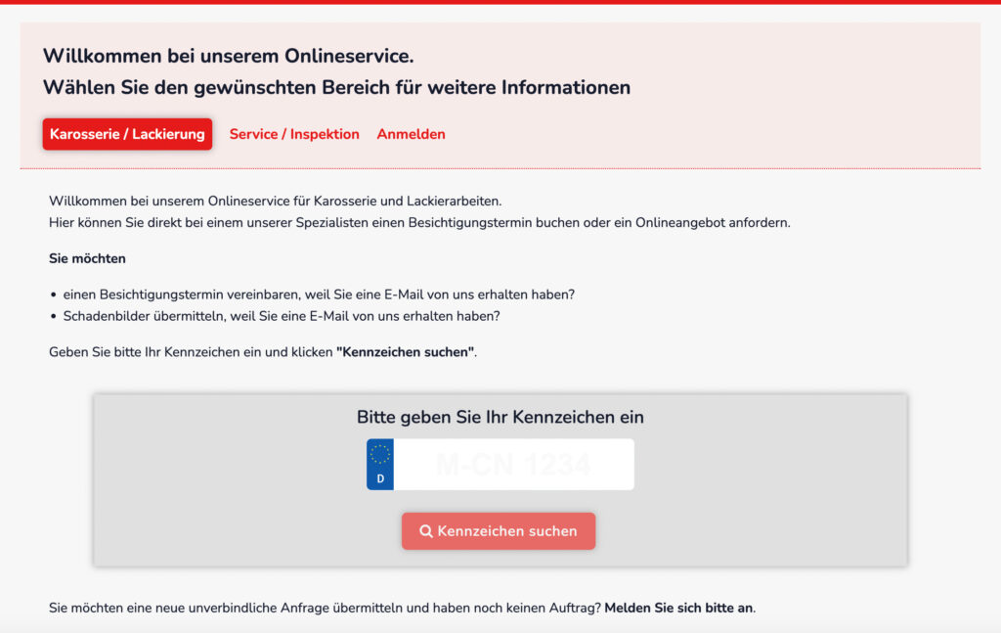Click the red bar at the top of the page
The width and height of the screenshot is (1001, 633).
click(500, 4)
